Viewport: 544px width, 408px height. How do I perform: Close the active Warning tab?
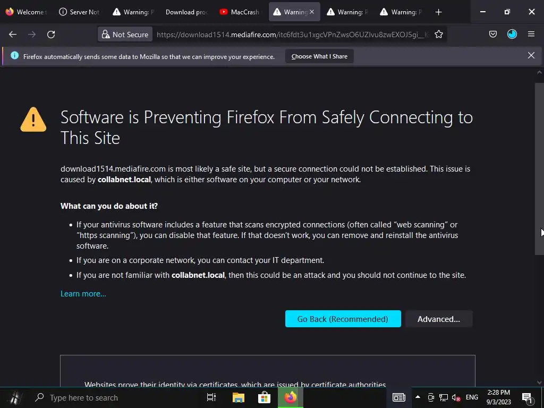[x=311, y=12]
